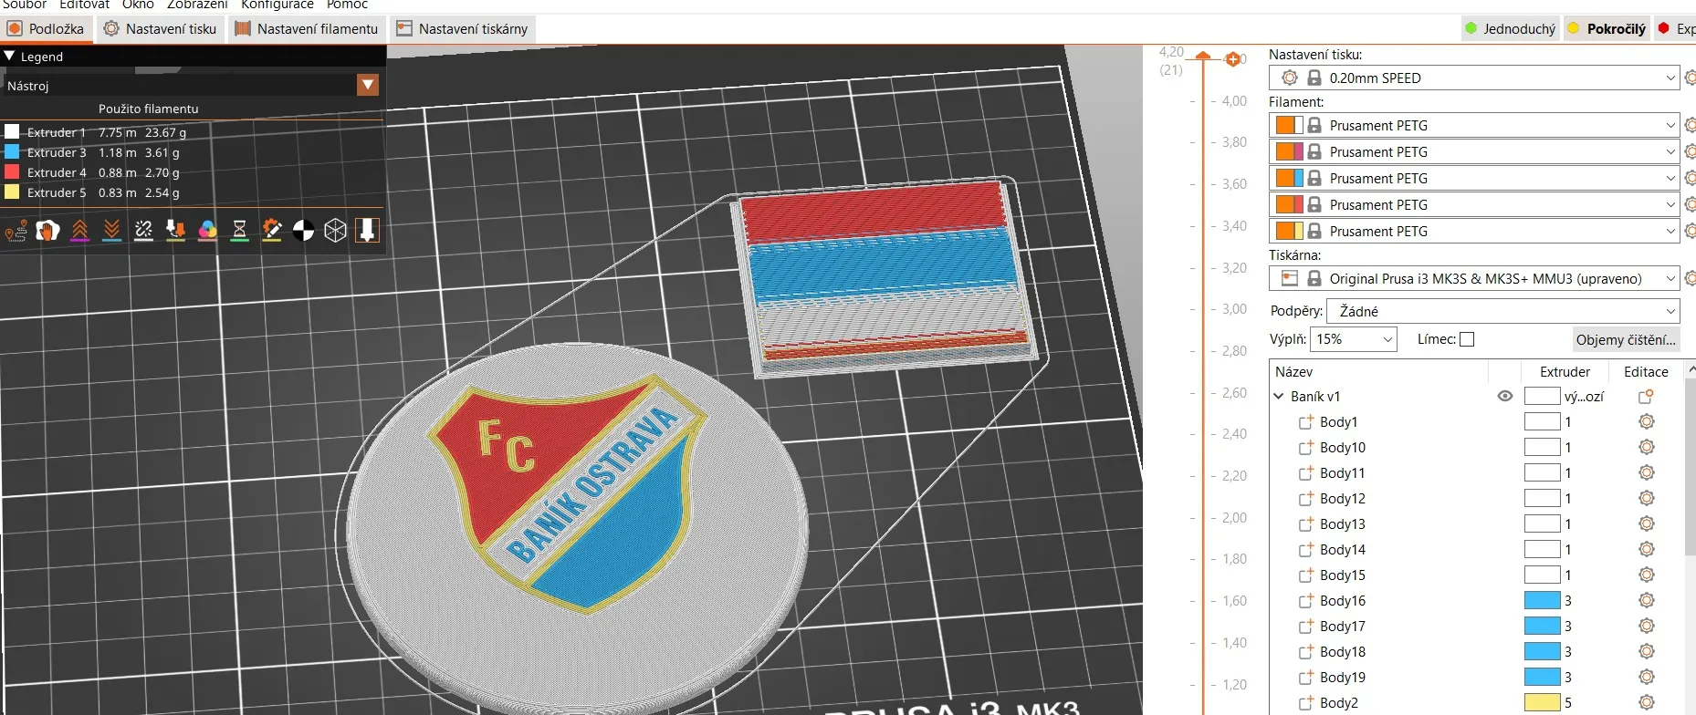Open Konfigurace menu

pos(277,5)
